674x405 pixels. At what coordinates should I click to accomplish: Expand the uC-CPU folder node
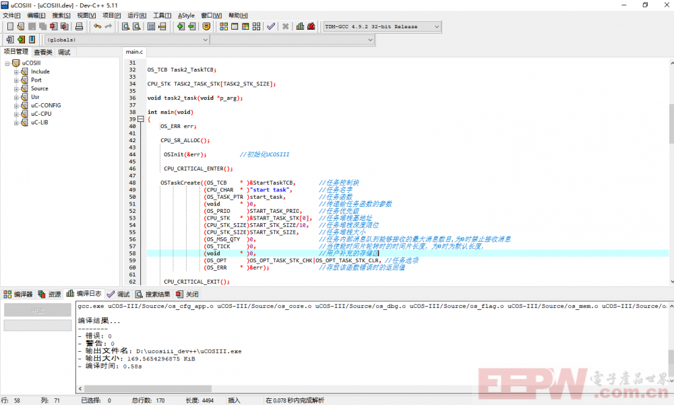[x=16, y=115]
